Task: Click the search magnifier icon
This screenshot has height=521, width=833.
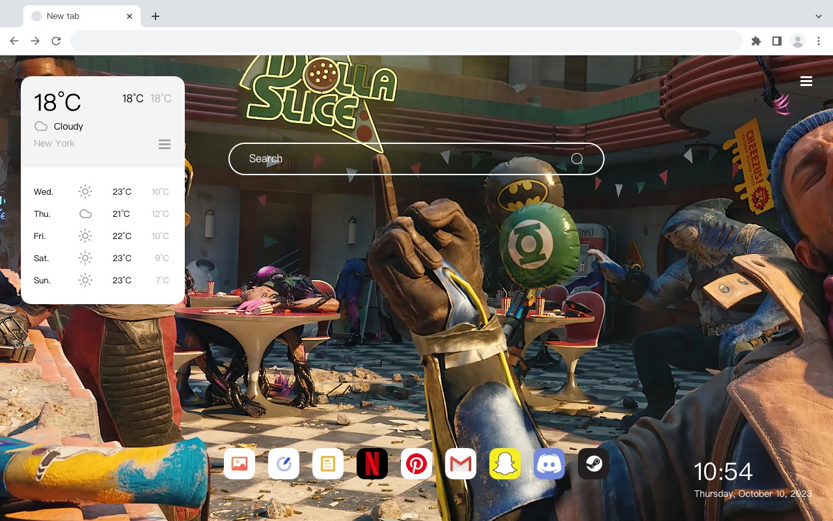Action: click(577, 159)
